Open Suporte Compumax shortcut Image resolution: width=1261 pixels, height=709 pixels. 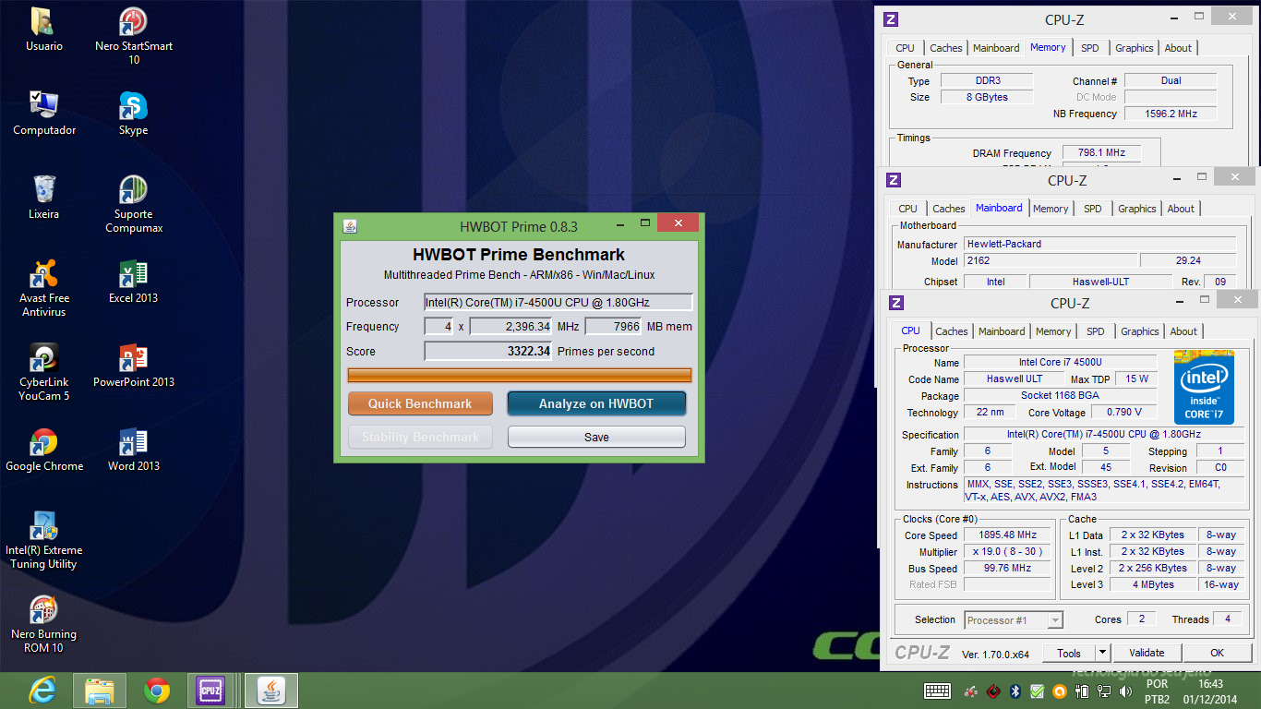point(134,204)
